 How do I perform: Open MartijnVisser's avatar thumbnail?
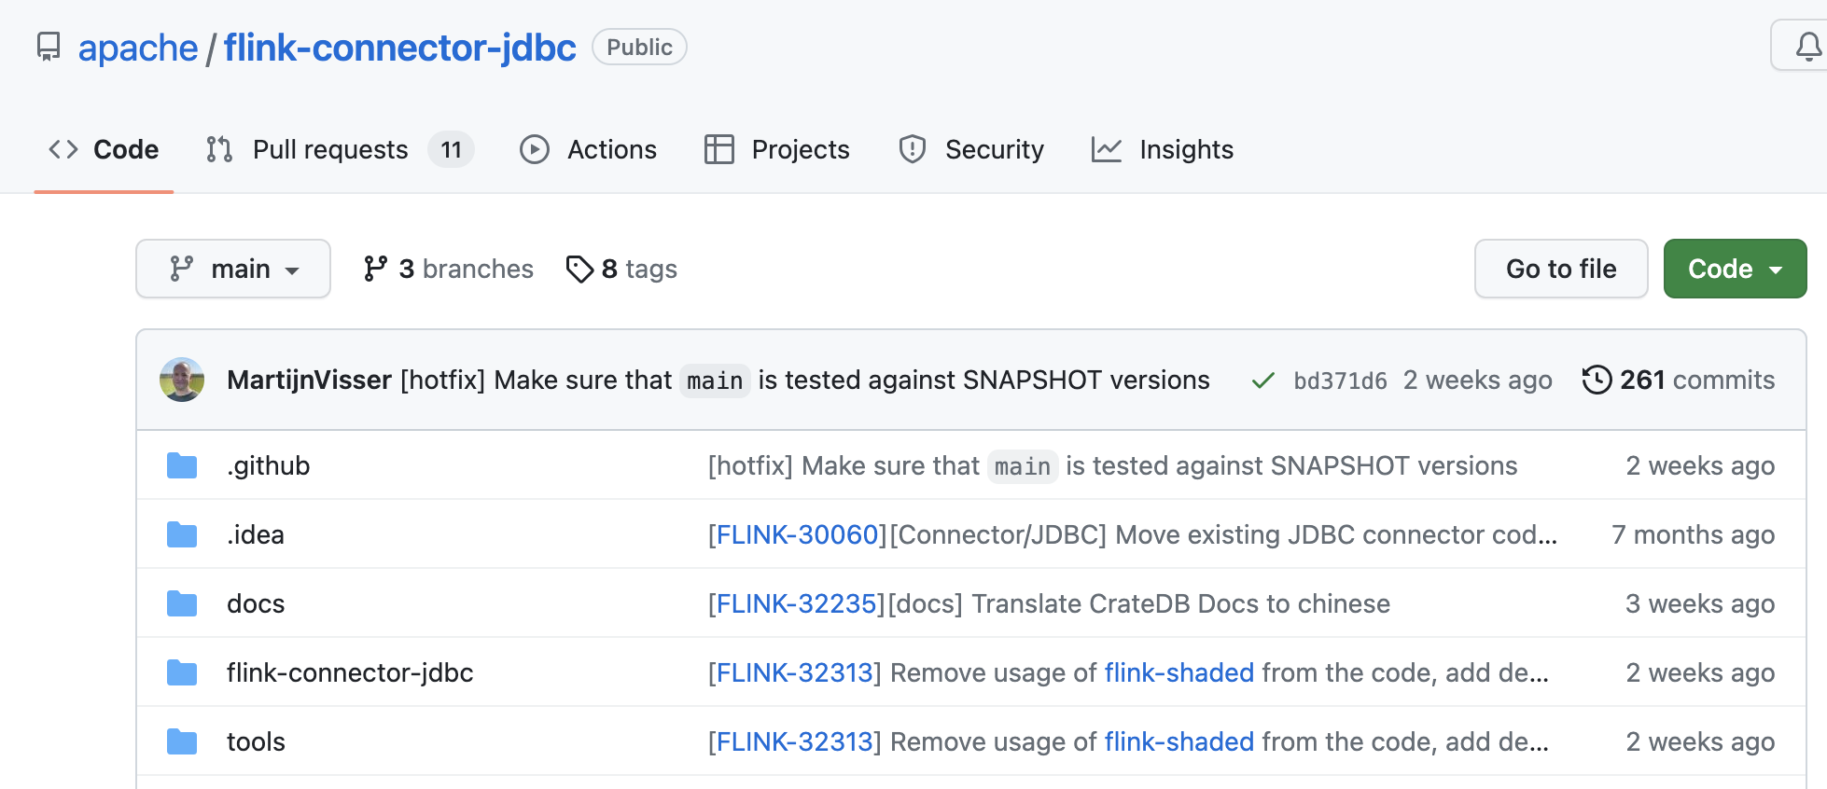tap(182, 380)
